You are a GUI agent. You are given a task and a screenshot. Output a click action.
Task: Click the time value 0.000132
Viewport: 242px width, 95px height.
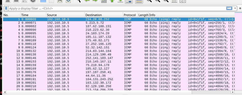[x=29, y=51]
